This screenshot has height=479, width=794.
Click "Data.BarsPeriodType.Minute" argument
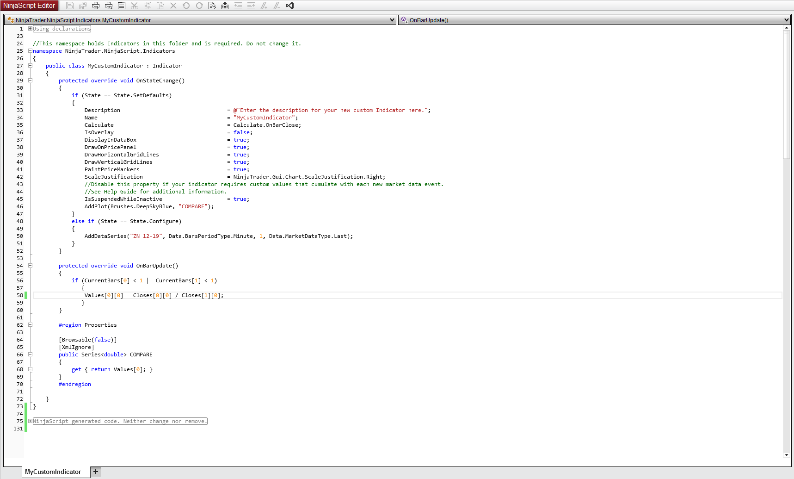coord(210,236)
